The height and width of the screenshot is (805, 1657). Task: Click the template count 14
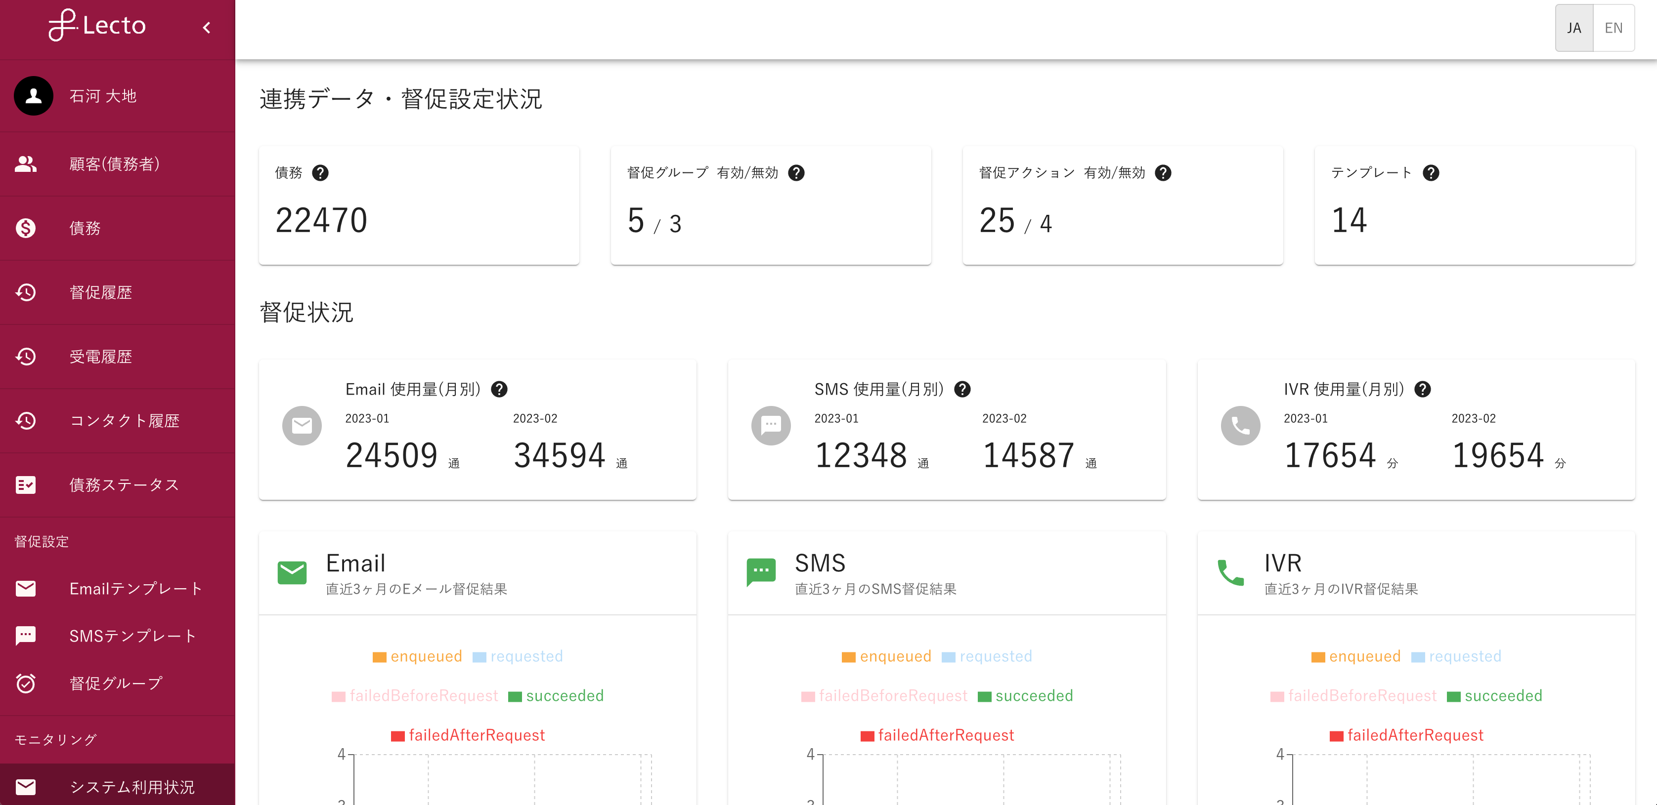pos(1349,220)
